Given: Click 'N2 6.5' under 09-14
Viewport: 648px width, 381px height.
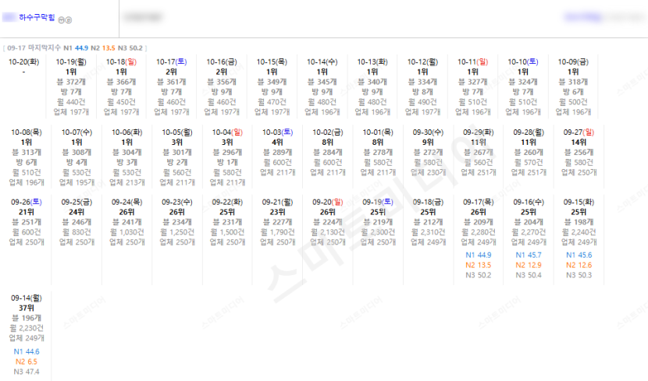Looking at the screenshot, I should tap(27, 362).
